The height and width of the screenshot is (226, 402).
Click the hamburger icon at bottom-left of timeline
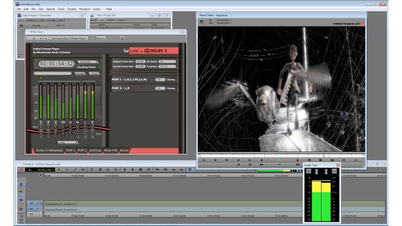21,220
